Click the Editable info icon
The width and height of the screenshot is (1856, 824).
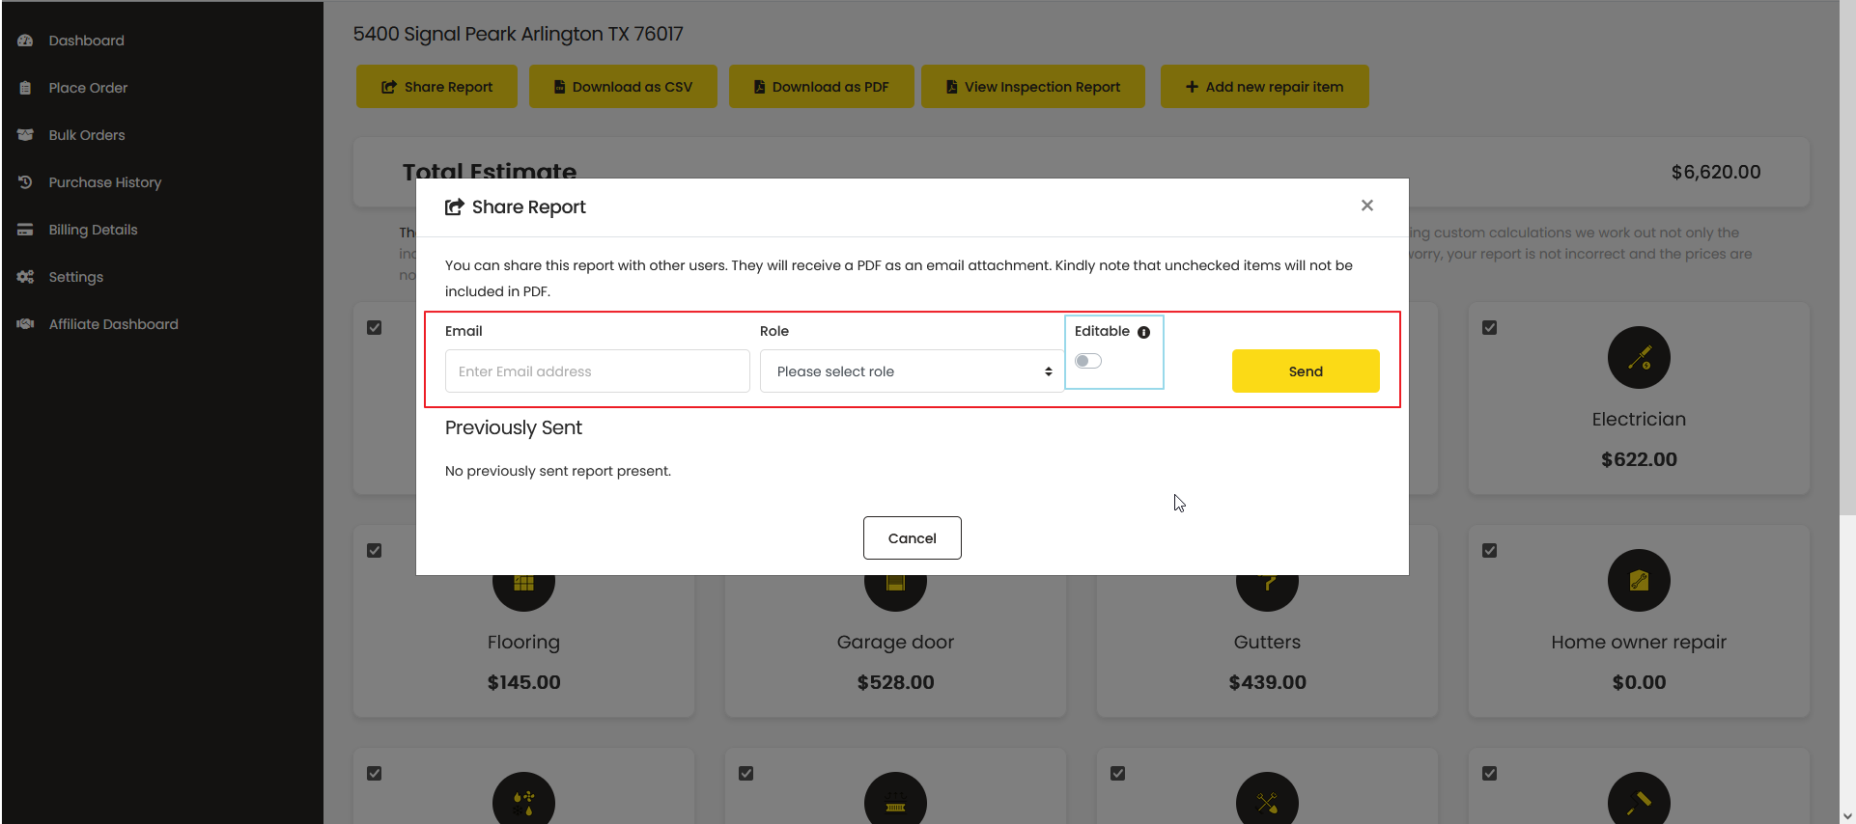point(1143,332)
